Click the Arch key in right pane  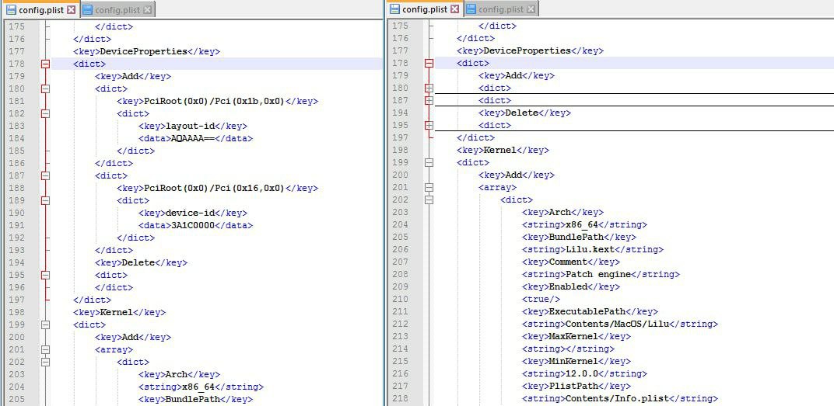point(560,212)
